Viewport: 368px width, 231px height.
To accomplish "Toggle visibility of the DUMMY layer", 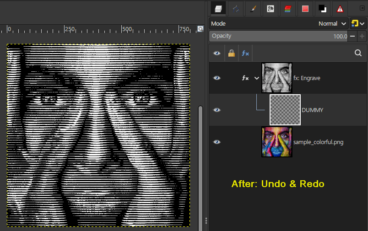I will click(x=216, y=110).
